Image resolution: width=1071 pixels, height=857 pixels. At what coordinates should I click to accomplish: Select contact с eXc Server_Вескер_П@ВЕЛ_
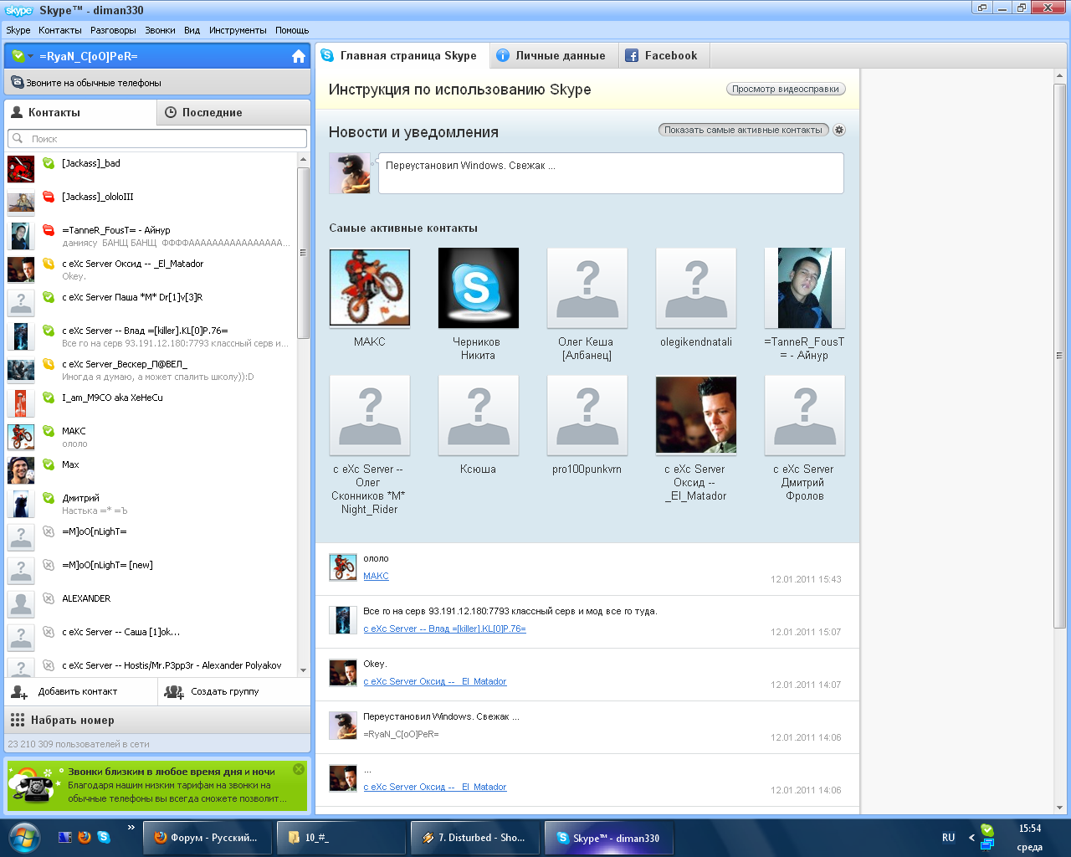(151, 369)
